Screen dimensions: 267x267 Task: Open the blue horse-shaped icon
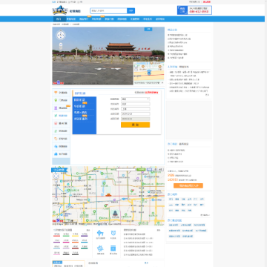click(100, 233)
